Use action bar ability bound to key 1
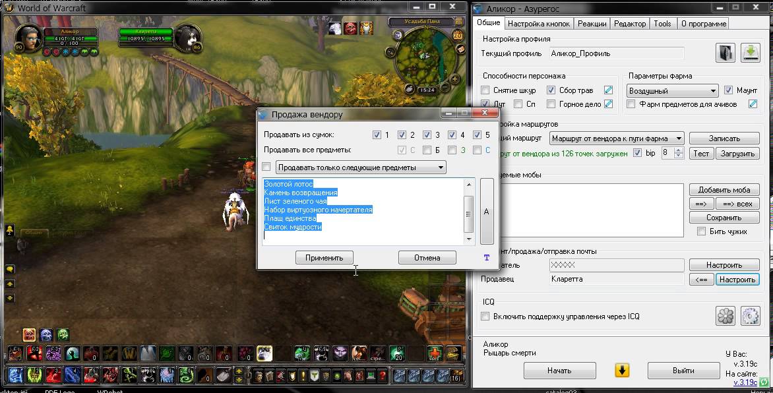 click(x=15, y=375)
